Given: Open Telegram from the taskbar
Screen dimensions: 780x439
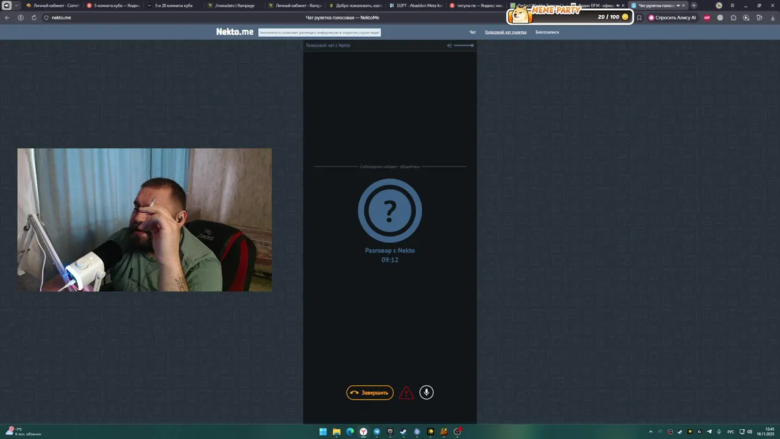Looking at the screenshot, I should (x=377, y=432).
